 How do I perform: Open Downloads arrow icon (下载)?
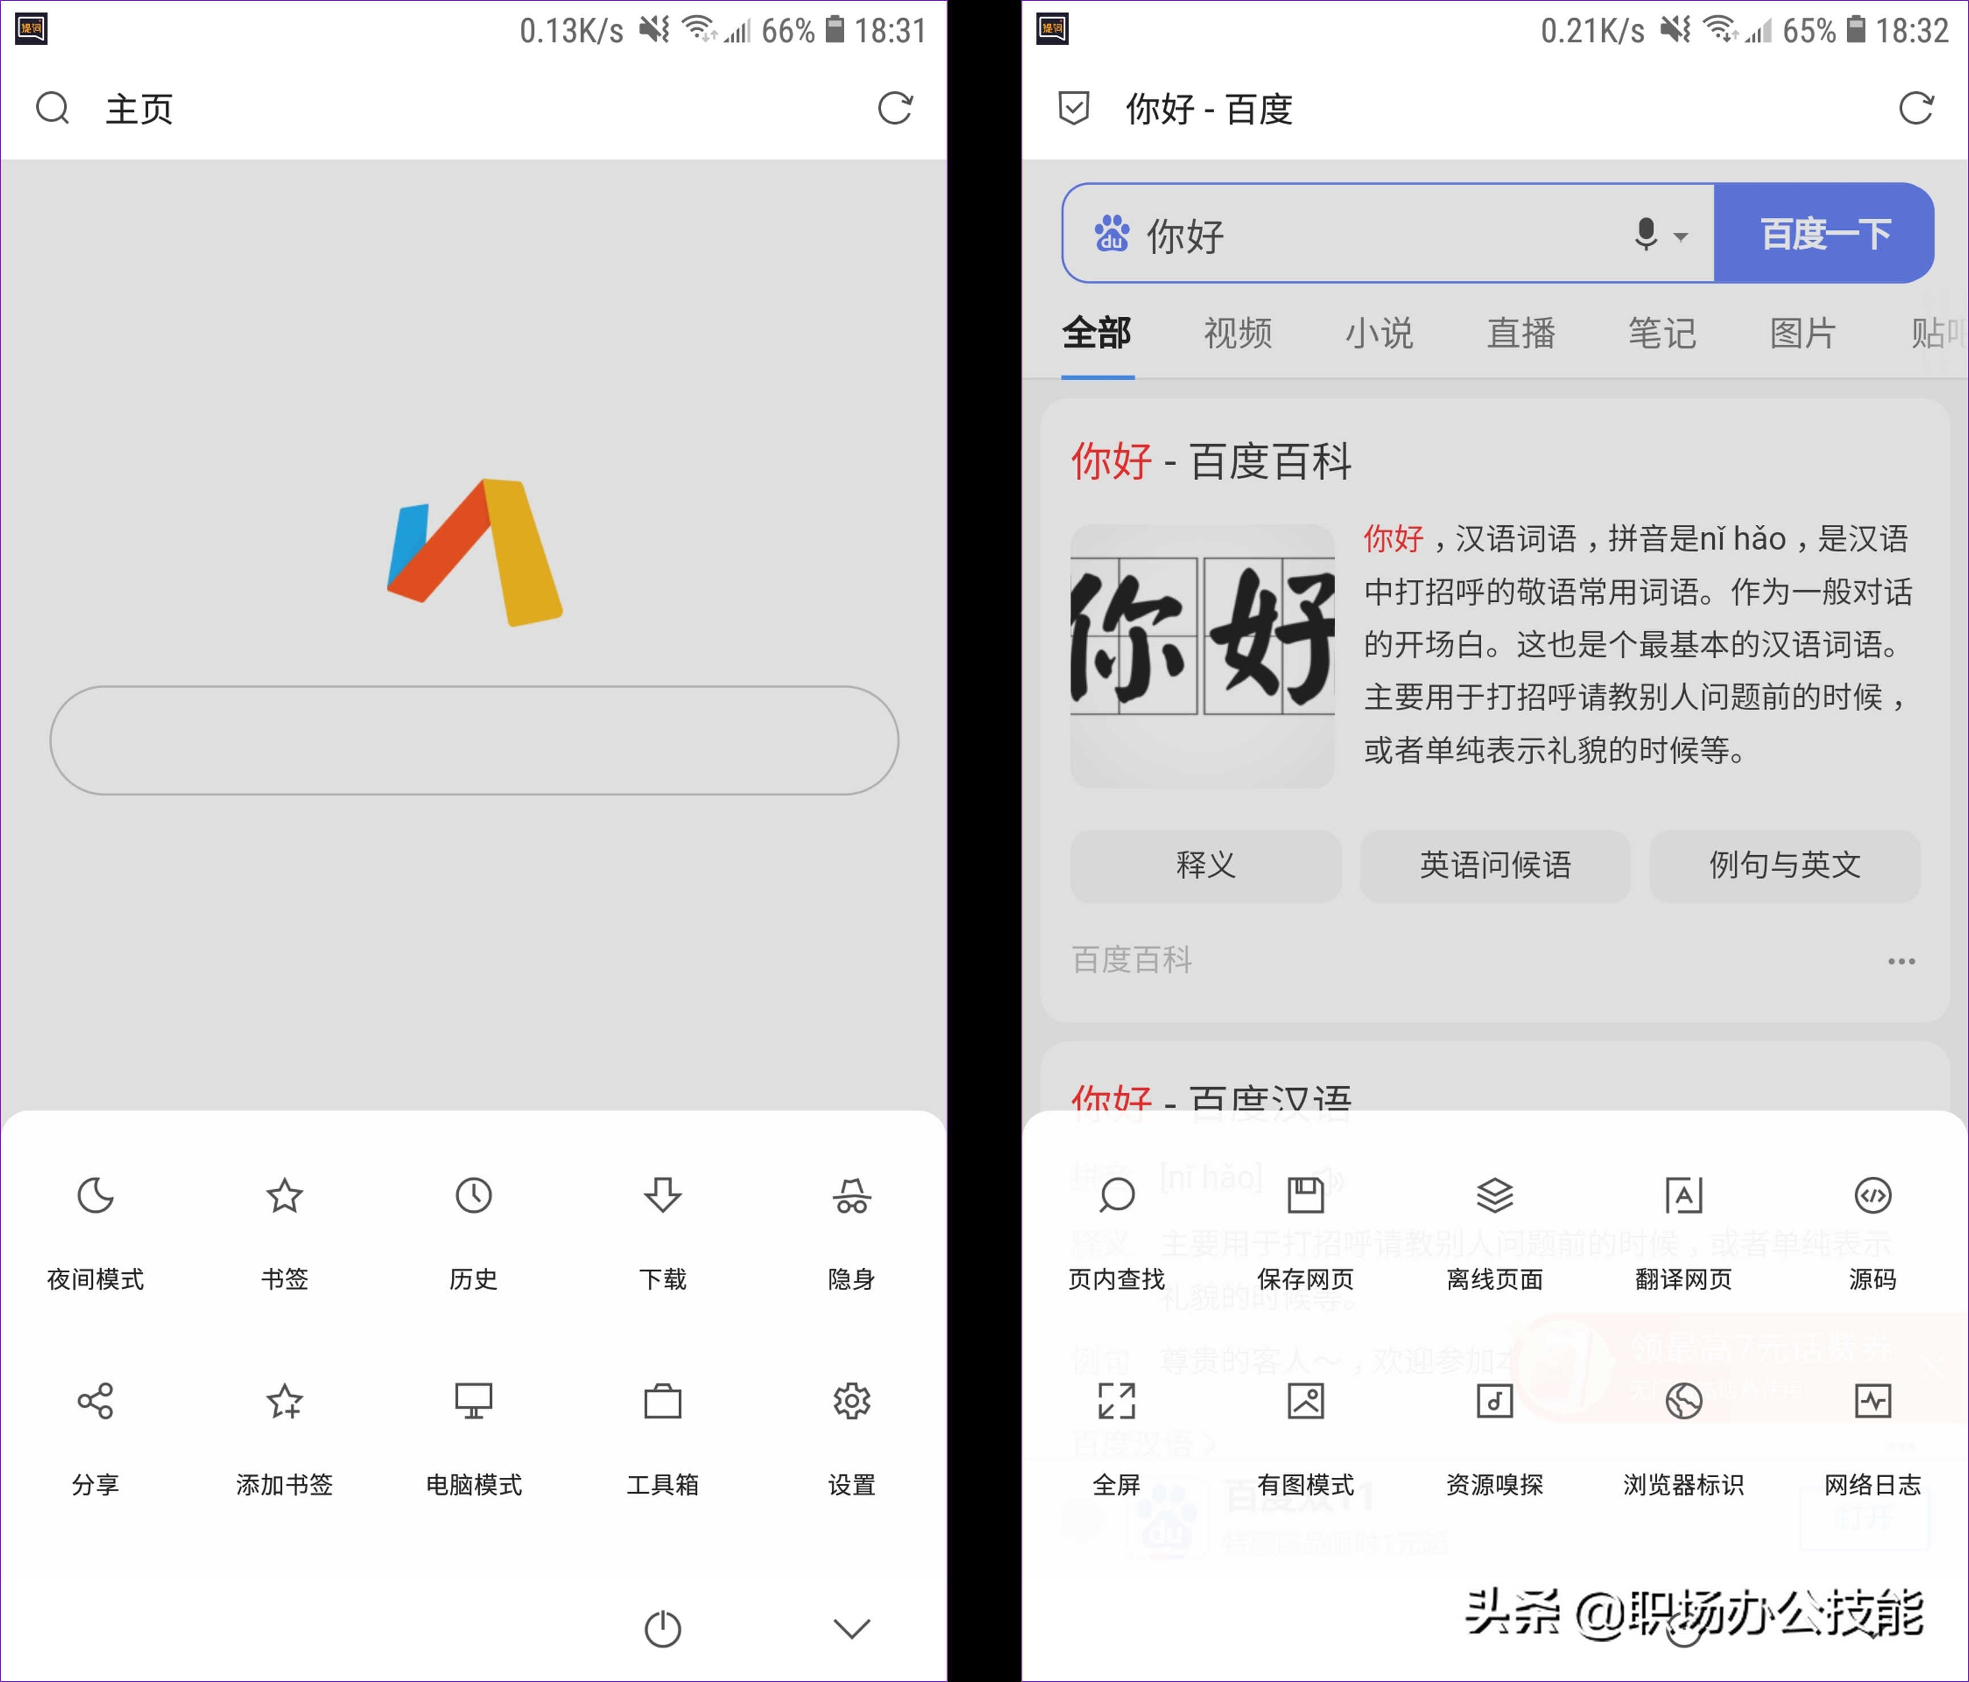pyautogui.click(x=663, y=1195)
